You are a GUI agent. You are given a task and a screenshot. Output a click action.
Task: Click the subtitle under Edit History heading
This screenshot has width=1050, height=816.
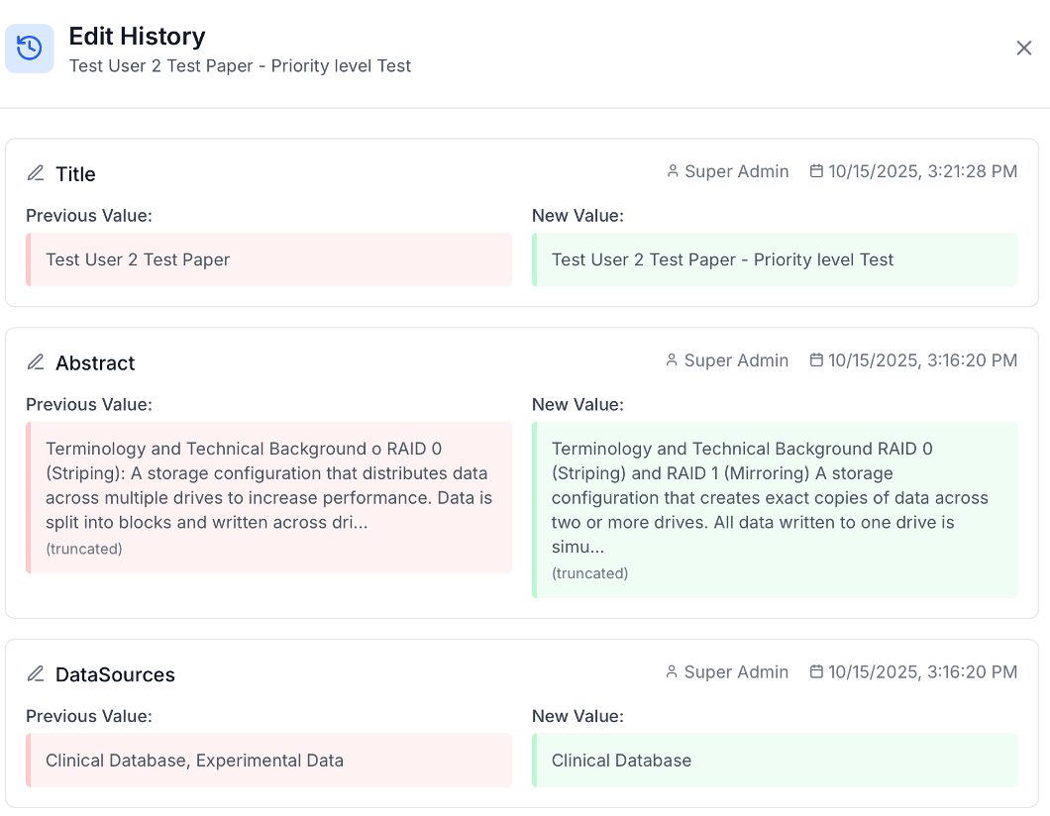point(240,65)
